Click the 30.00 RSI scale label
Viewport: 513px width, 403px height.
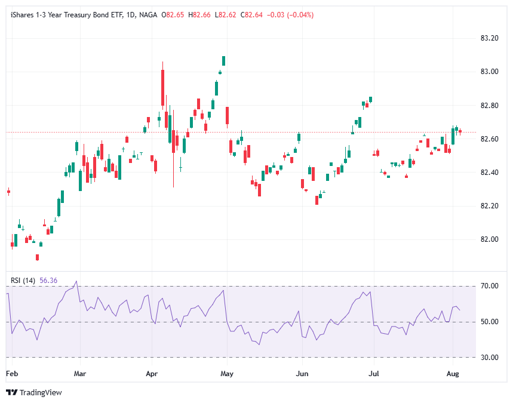(x=491, y=358)
